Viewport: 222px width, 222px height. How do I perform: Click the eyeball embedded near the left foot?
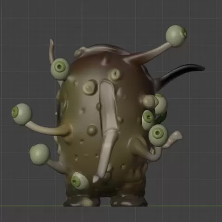click(80, 181)
